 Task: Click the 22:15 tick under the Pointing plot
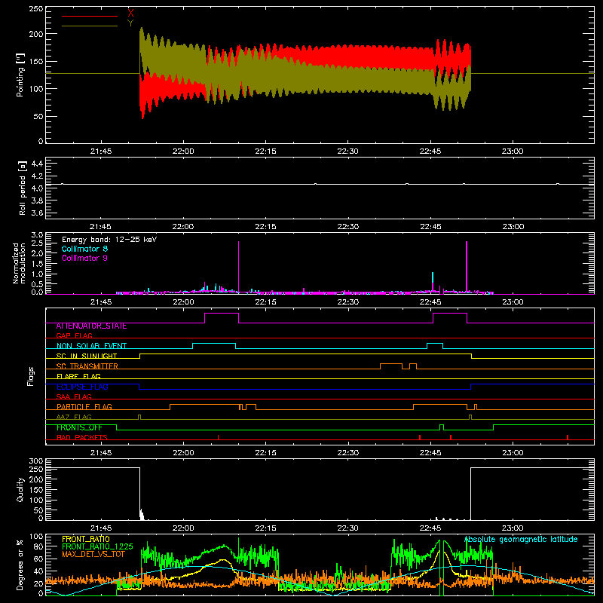(x=265, y=152)
